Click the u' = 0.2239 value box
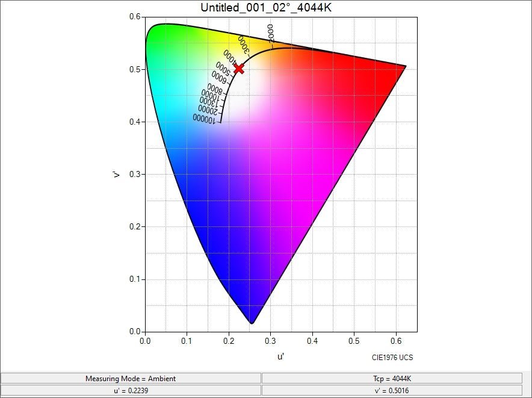 [x=131, y=390]
